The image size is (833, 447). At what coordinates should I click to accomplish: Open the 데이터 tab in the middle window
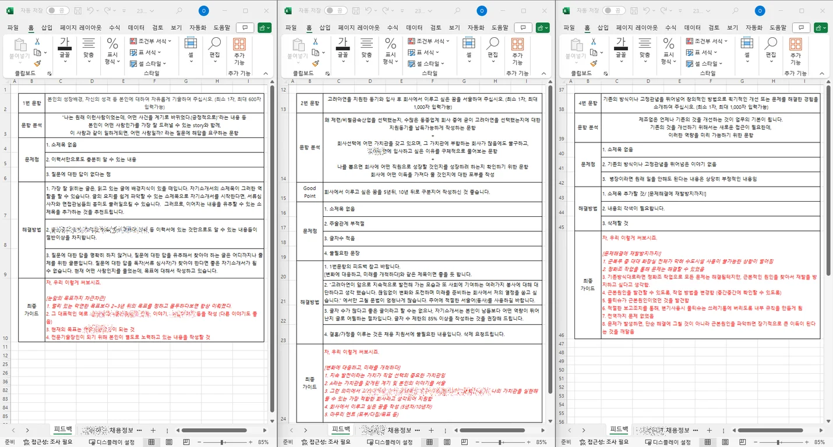[x=414, y=27]
